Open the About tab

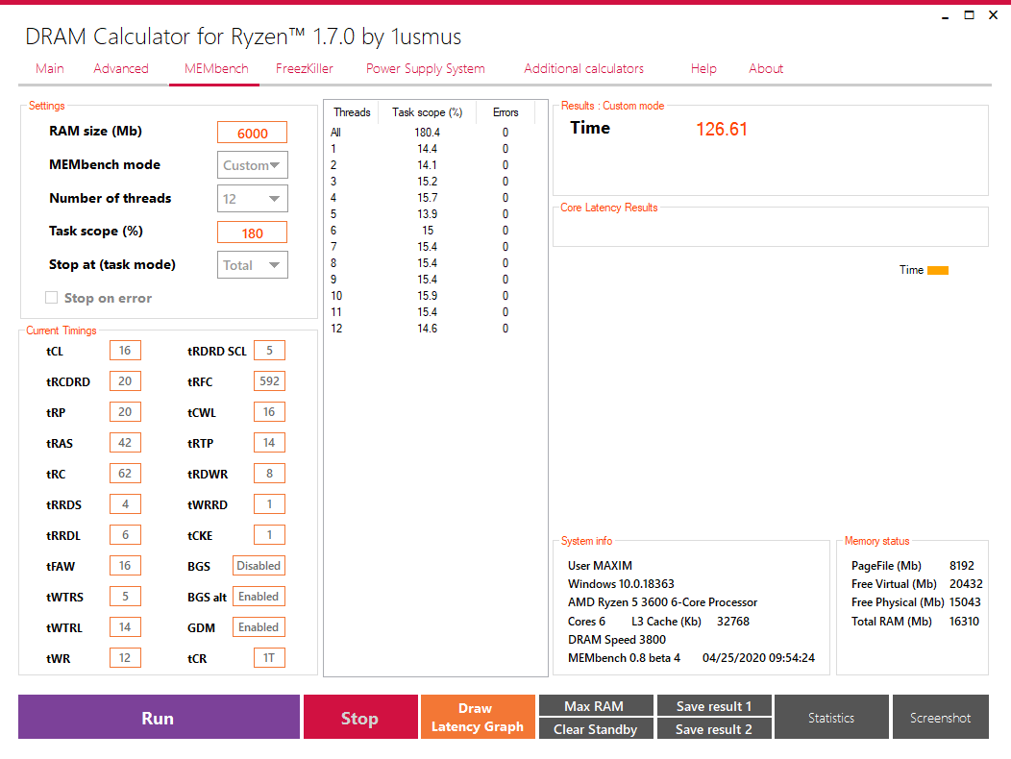[x=766, y=68]
